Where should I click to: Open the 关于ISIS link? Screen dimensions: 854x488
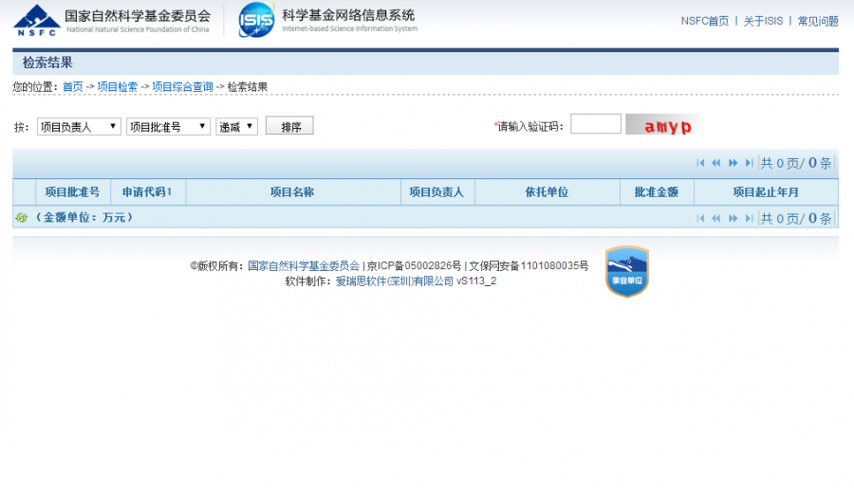[x=763, y=21]
